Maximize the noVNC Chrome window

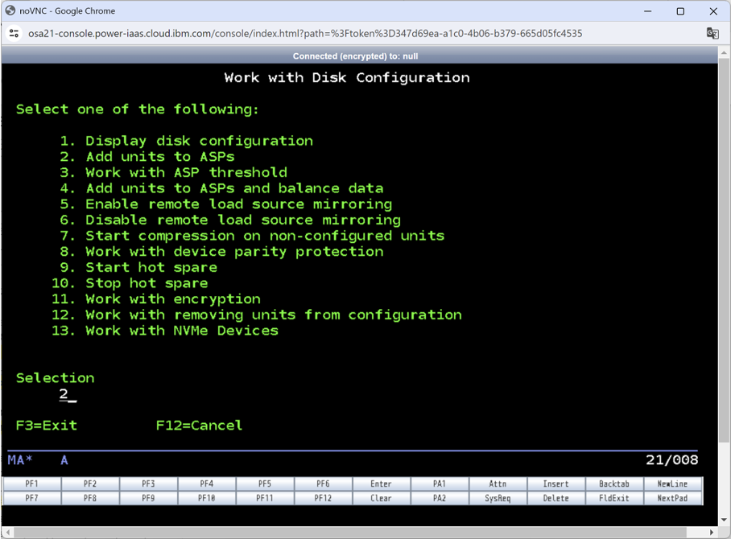click(x=680, y=11)
